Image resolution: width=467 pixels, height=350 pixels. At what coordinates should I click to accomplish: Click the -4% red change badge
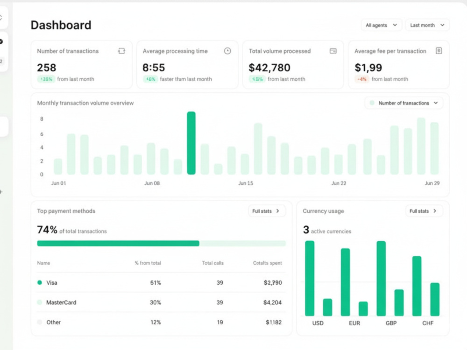[x=362, y=79]
